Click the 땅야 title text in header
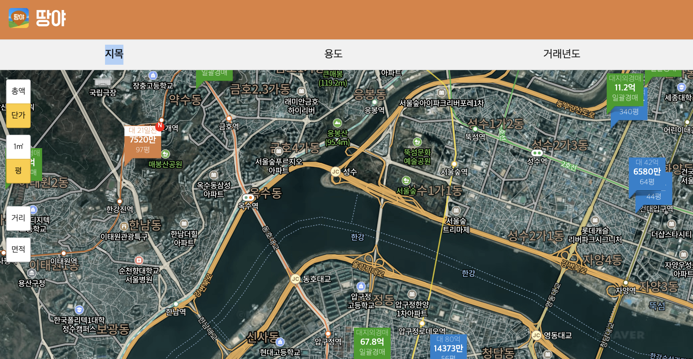 (51, 18)
